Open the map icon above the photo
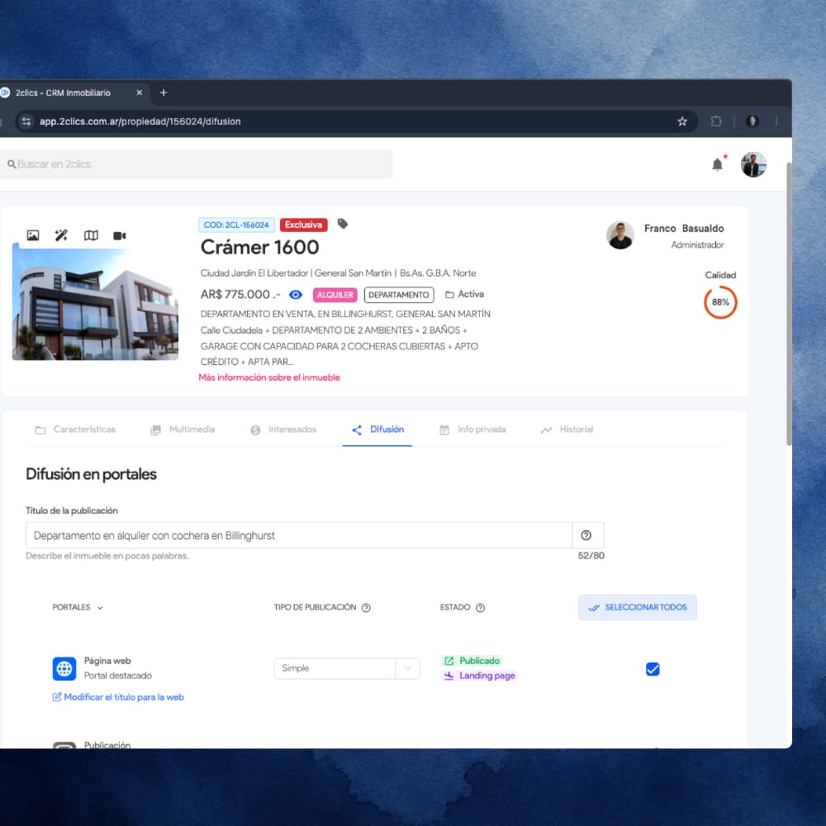826x826 pixels. click(91, 235)
